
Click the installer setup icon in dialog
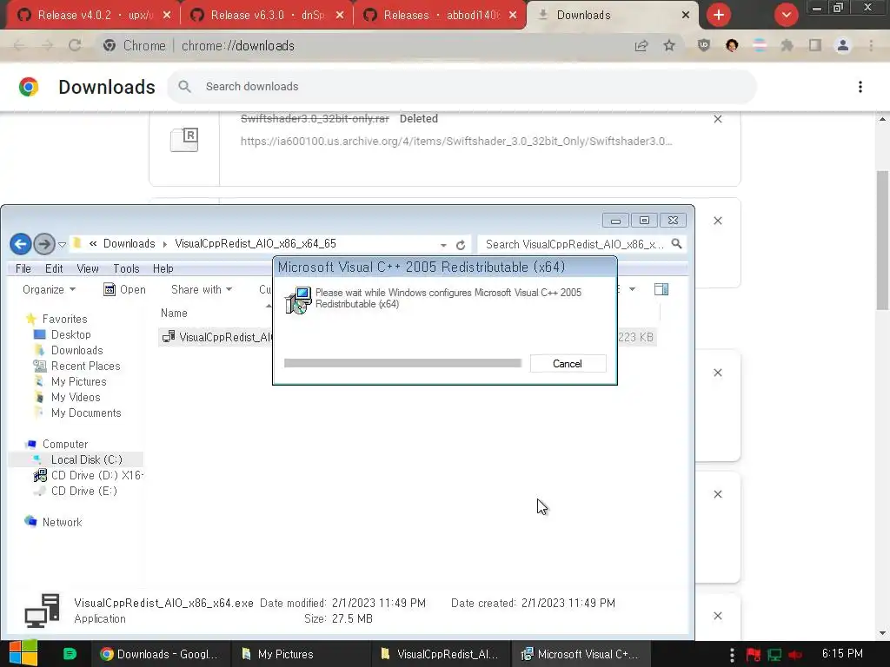298,300
